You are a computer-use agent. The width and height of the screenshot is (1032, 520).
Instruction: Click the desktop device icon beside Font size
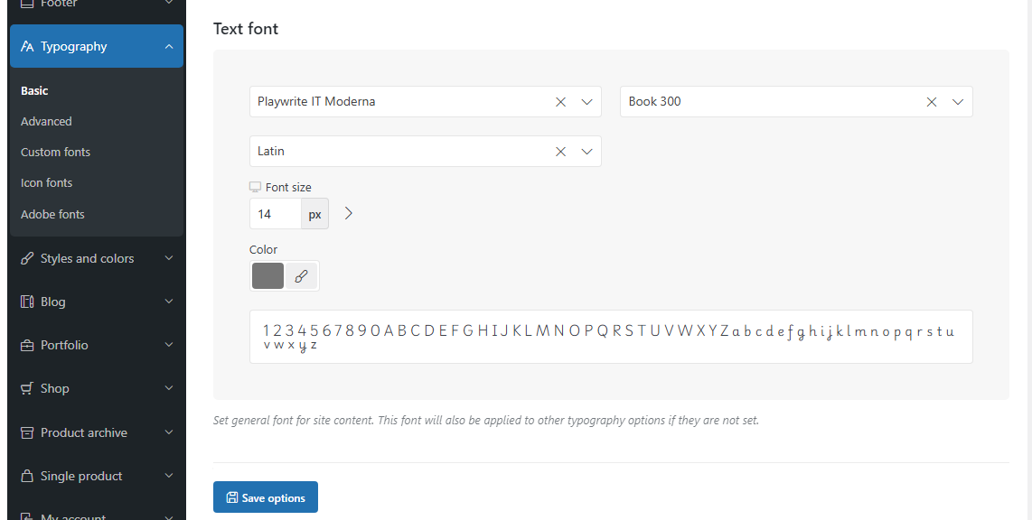[256, 188]
